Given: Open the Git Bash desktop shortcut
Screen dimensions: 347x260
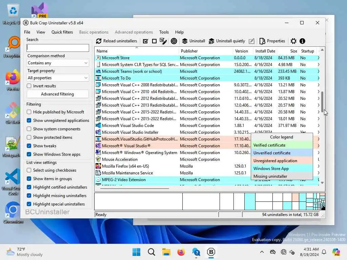Looking at the screenshot, I should (13, 113).
